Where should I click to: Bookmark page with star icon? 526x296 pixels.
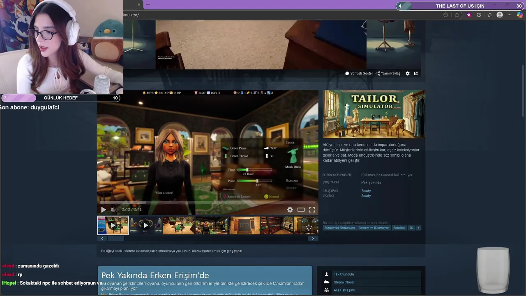tap(457, 15)
